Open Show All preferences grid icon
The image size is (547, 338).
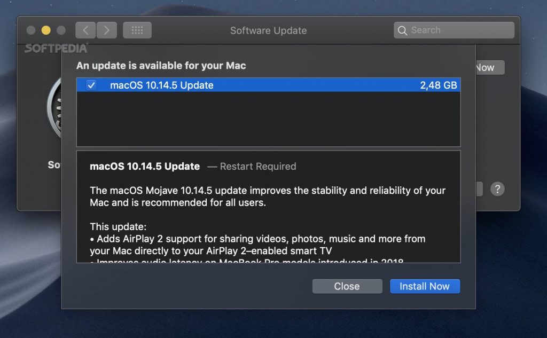pyautogui.click(x=137, y=30)
